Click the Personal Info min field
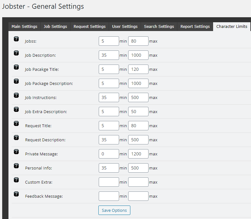The width and height of the screenshot is (251, 219). coord(109,168)
